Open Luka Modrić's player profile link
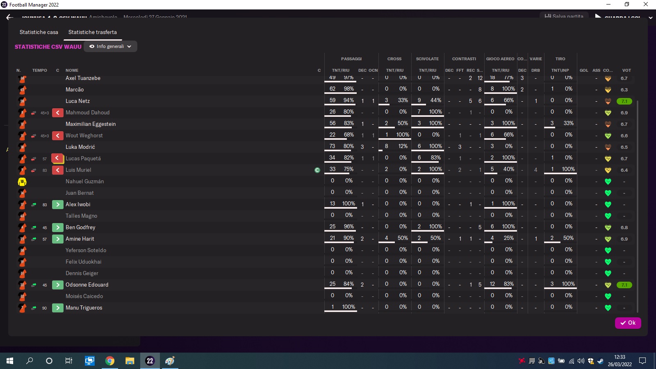656x369 pixels. [x=80, y=147]
